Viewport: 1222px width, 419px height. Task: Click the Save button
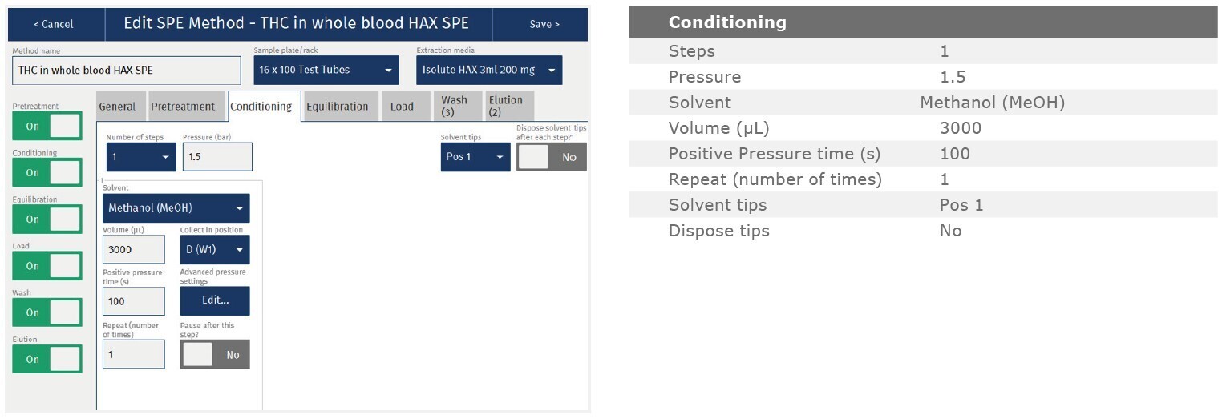[544, 24]
